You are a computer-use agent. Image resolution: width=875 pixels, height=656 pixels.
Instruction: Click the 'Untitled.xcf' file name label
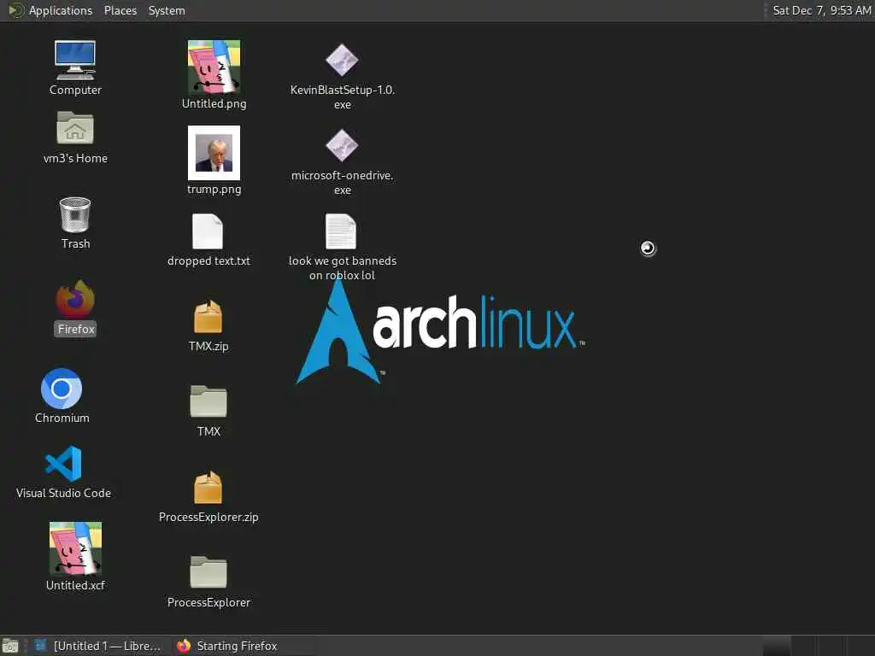[x=75, y=585]
